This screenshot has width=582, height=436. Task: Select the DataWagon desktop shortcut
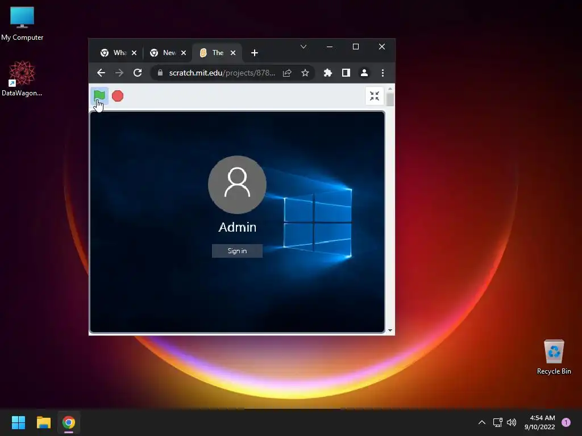pos(22,78)
